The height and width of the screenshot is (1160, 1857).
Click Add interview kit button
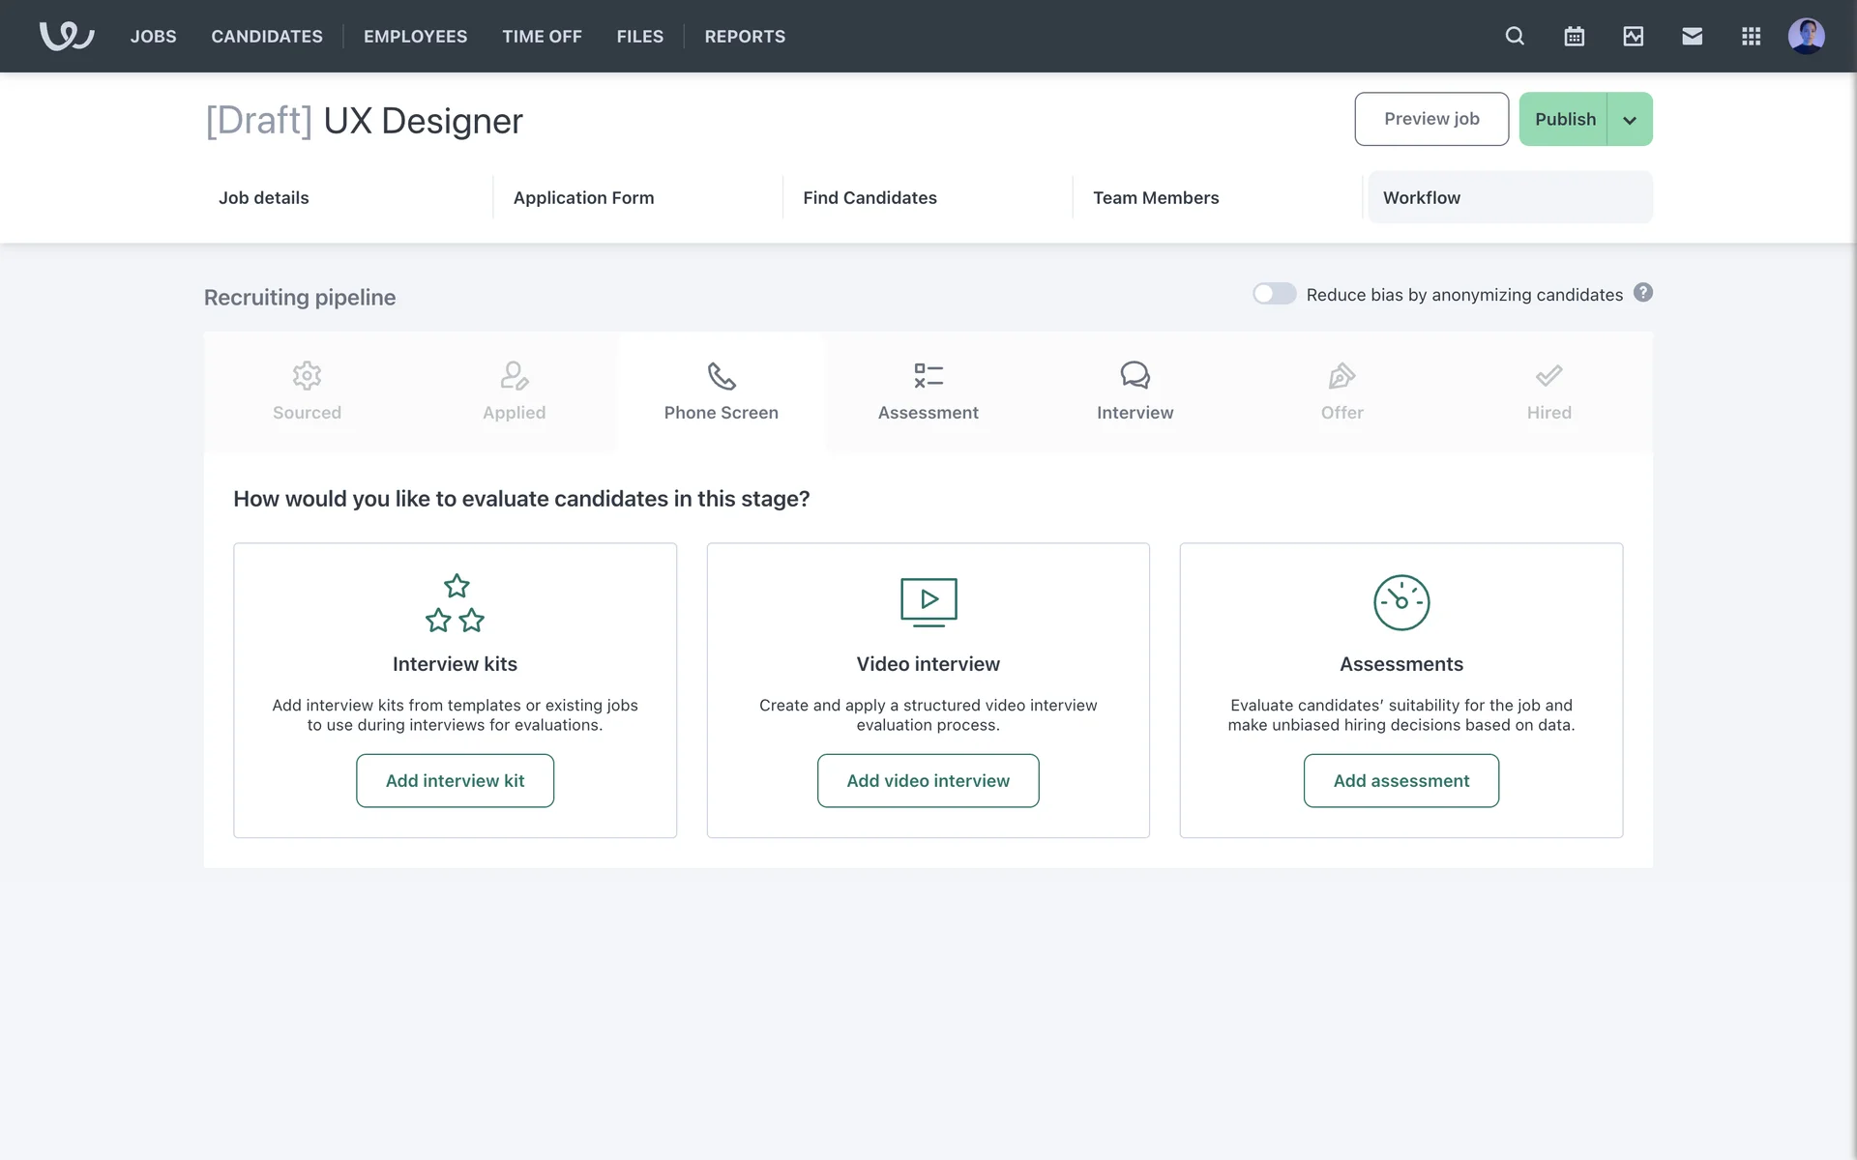pyautogui.click(x=455, y=780)
